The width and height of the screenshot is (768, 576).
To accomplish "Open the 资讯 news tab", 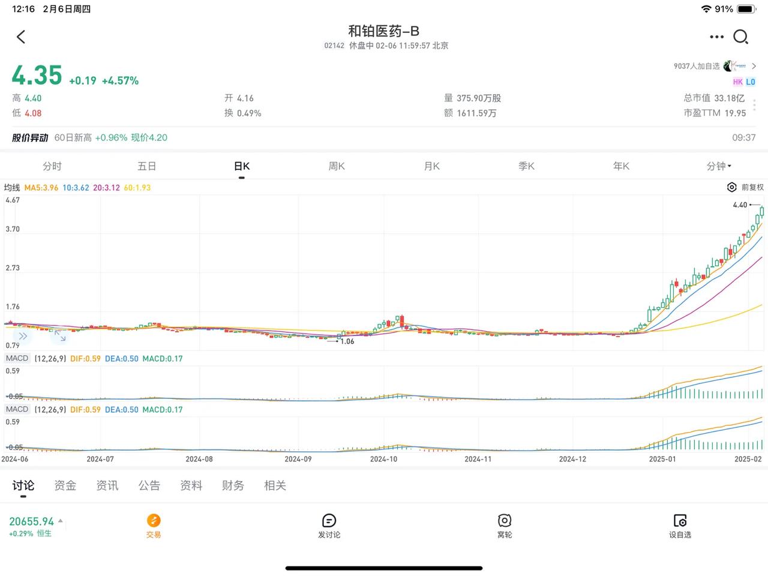I will pos(107,485).
